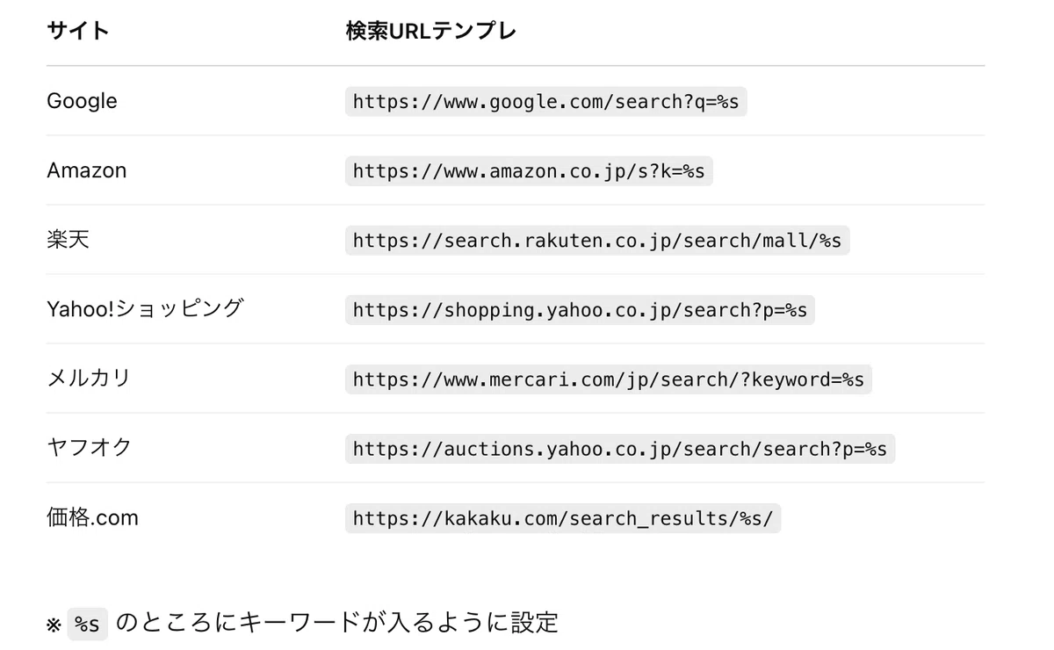Viewport: 1054px width, 650px height.
Task: Click the kakaku.com search results URL
Action: 563,517
